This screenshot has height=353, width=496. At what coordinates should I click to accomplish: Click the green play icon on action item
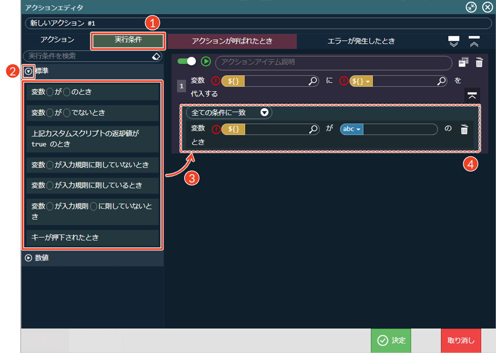pyautogui.click(x=206, y=62)
